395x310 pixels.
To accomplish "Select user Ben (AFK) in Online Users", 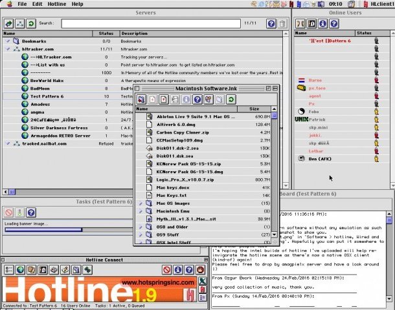I will pyautogui.click(x=342, y=159).
